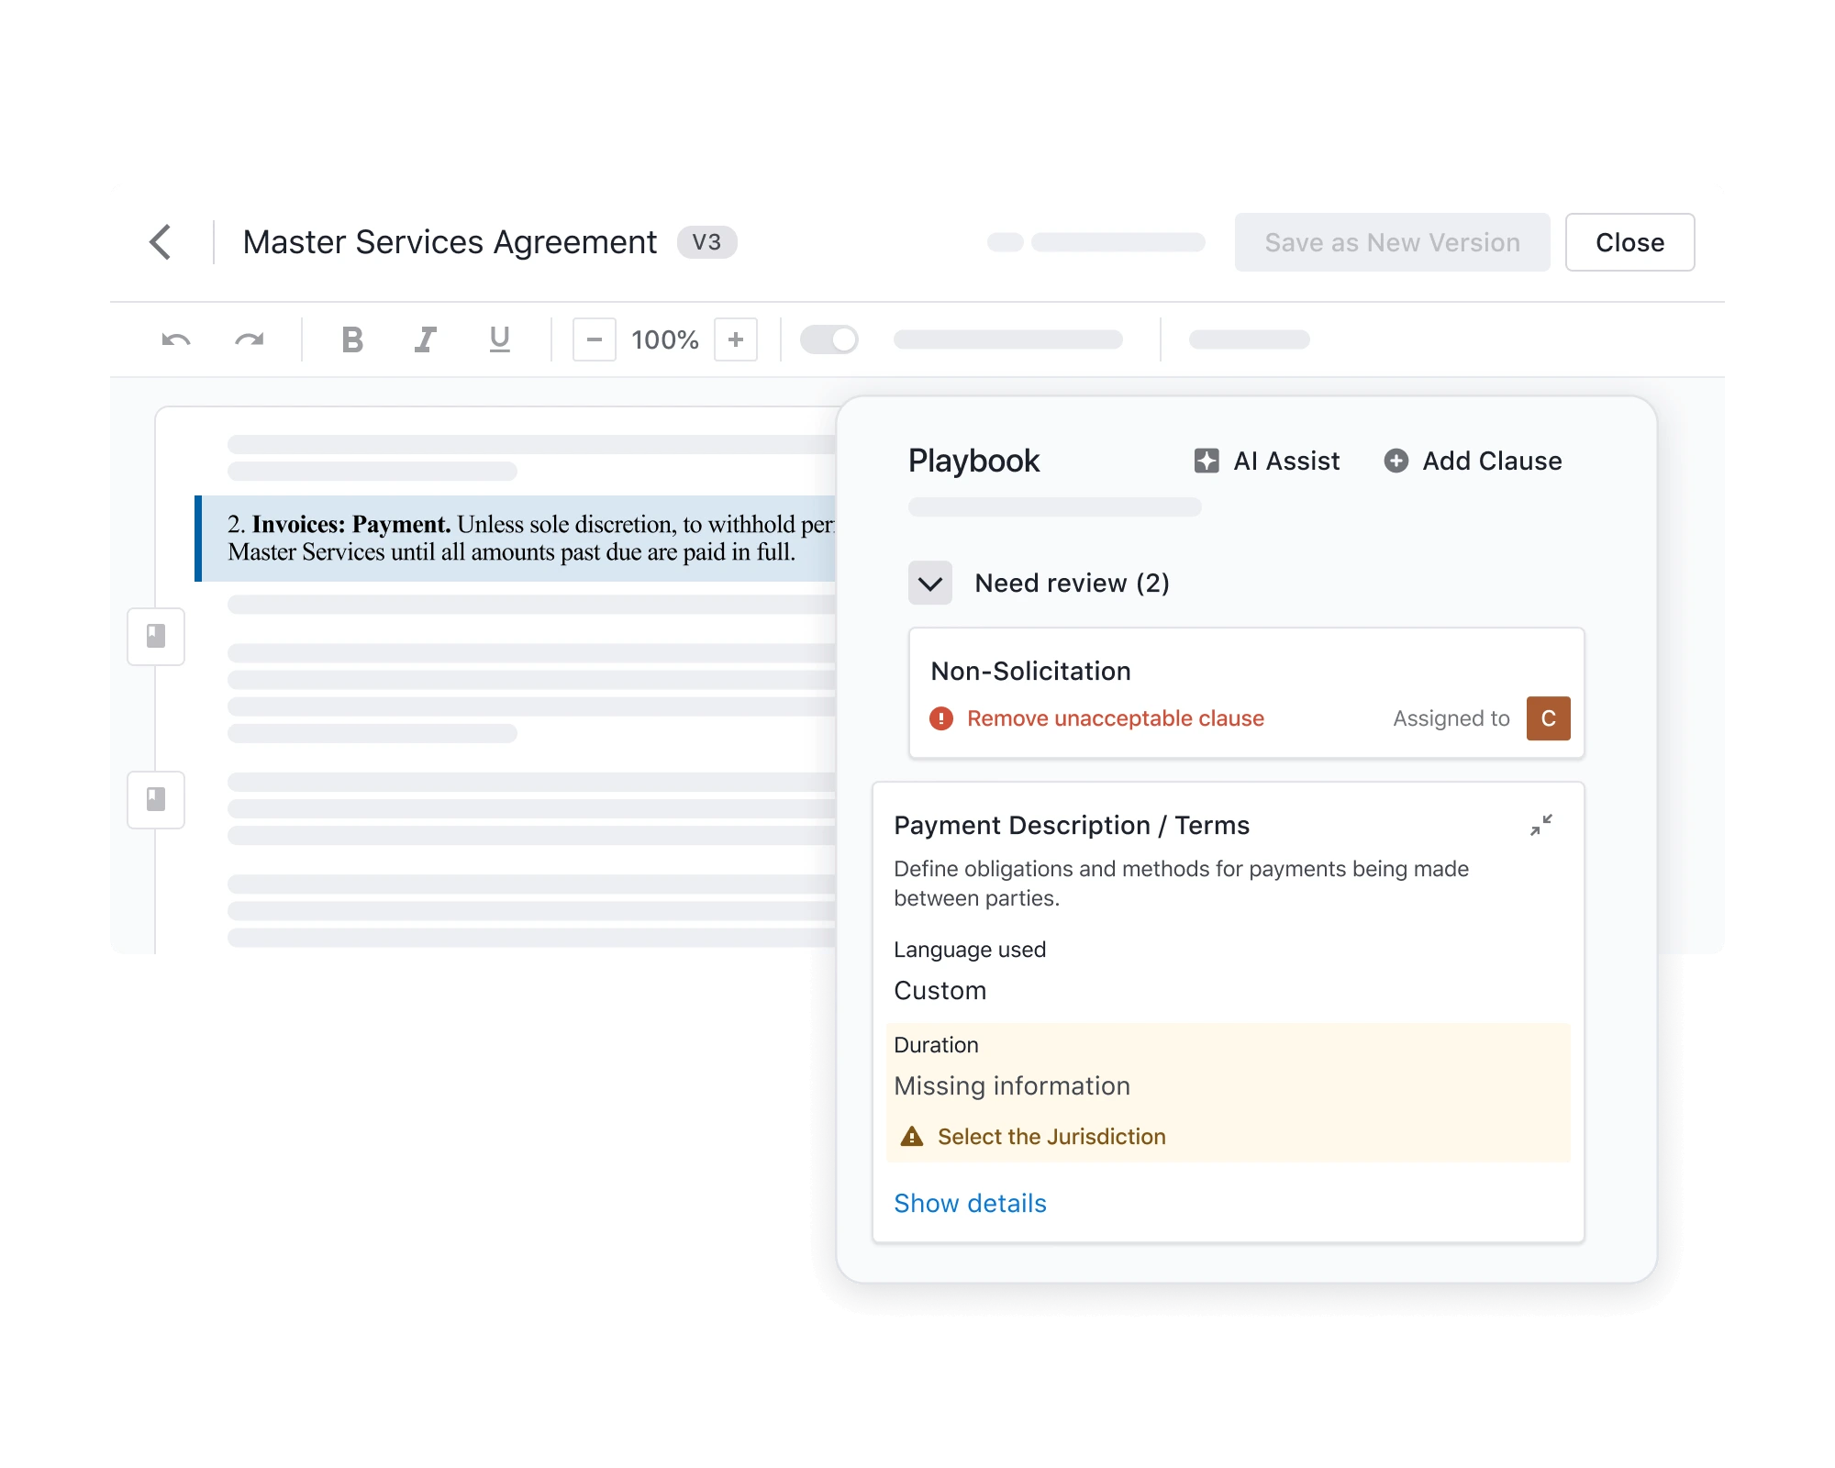Viewport: 1835px width, 1468px height.
Task: Open AI Assist in the Playbook panel
Action: pyautogui.click(x=1267, y=461)
